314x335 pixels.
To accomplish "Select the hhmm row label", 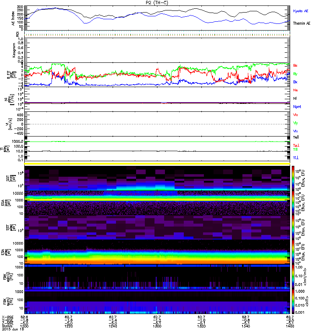I will coord(6,326).
